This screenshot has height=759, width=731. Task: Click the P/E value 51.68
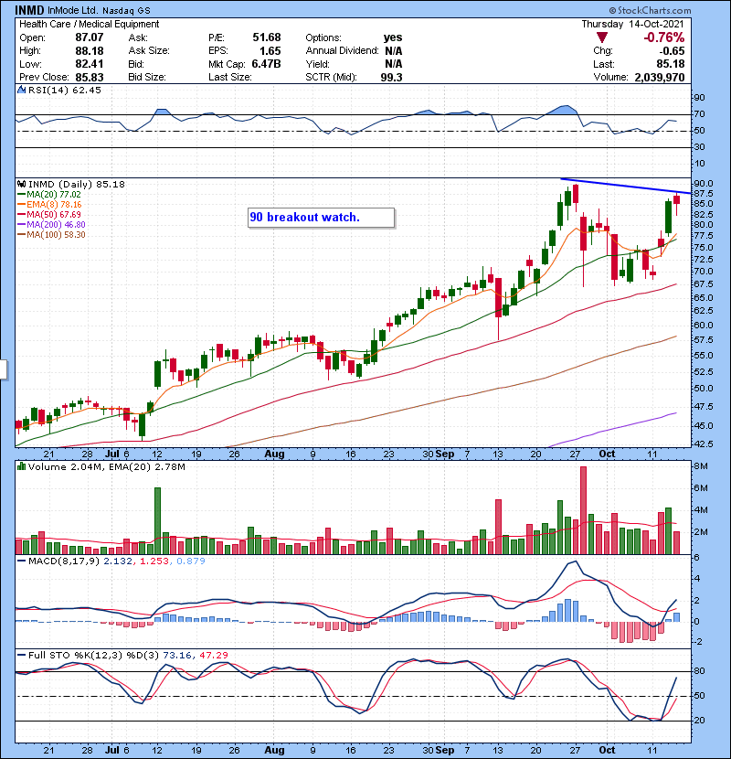click(x=267, y=37)
